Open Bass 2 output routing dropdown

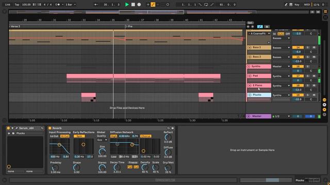(x=281, y=48)
